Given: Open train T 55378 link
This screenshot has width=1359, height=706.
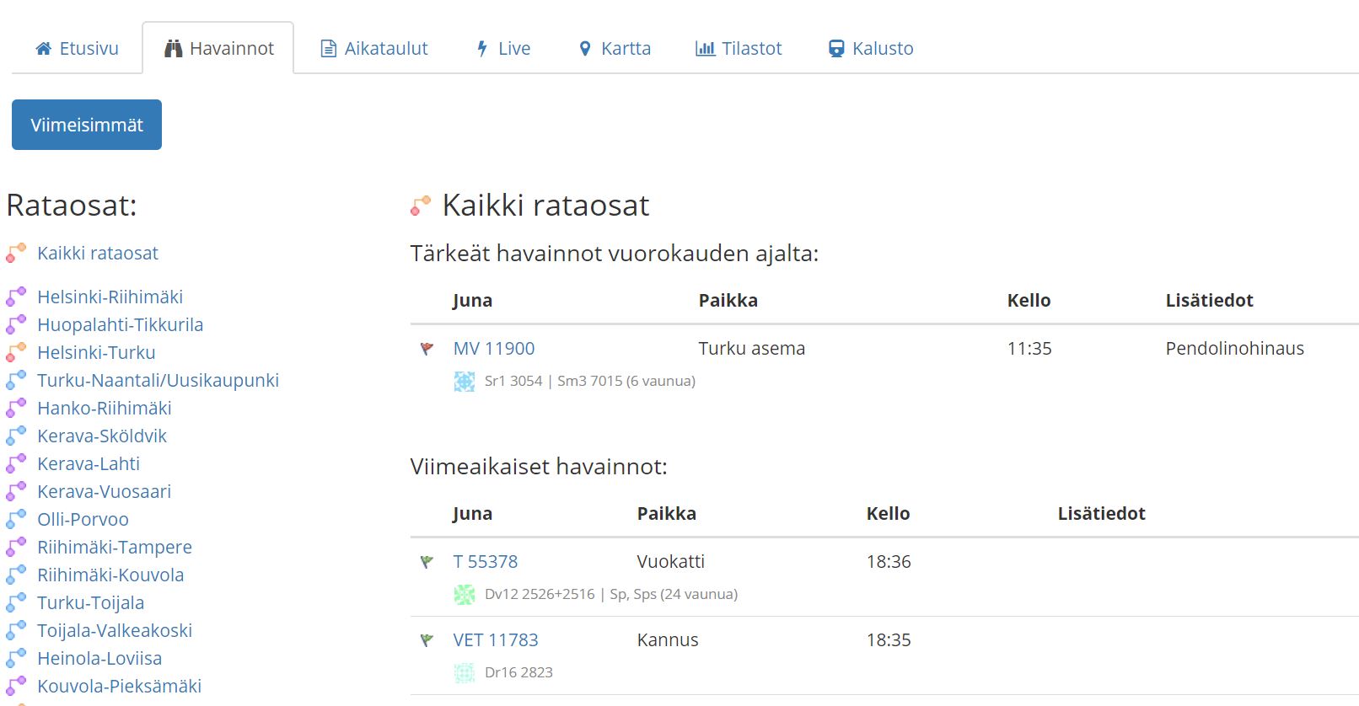Looking at the screenshot, I should (x=486, y=562).
